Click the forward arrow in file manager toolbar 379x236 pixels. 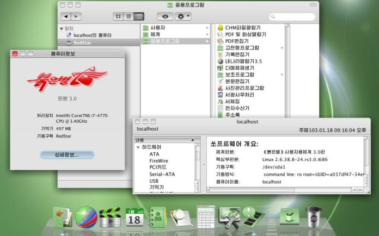(x=76, y=16)
